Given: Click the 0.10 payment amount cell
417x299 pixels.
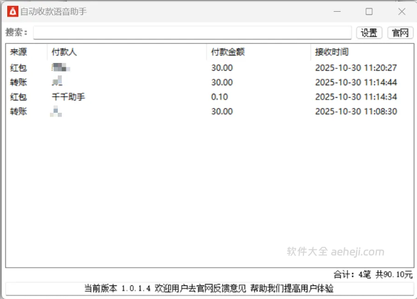Looking at the screenshot, I should [x=220, y=97].
